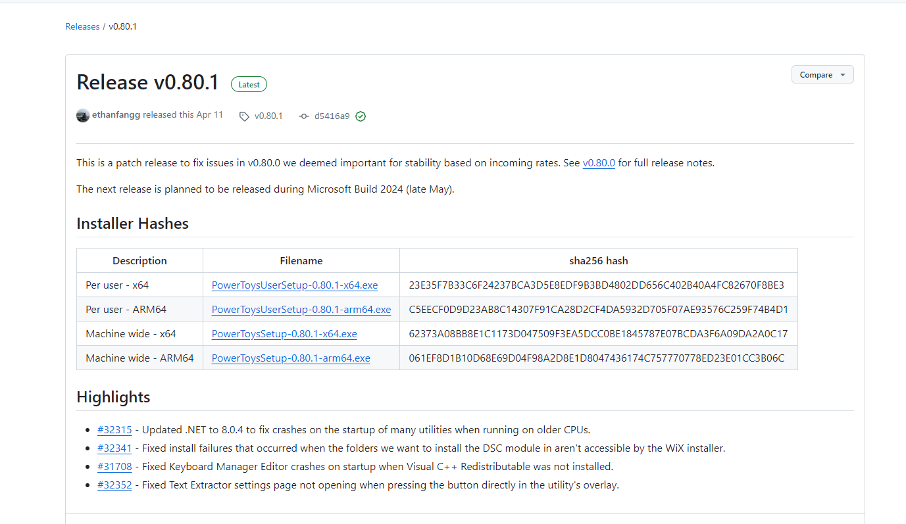906x524 pixels.
Task: Open issue #32341 link
Action: point(114,448)
